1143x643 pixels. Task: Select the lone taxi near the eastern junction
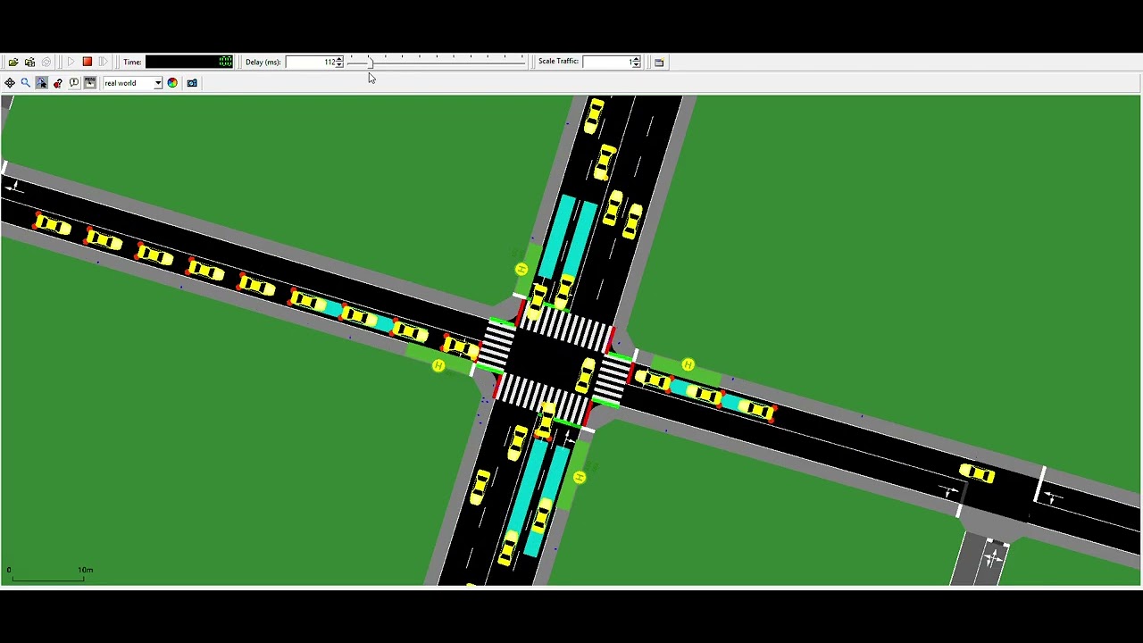[x=977, y=473]
